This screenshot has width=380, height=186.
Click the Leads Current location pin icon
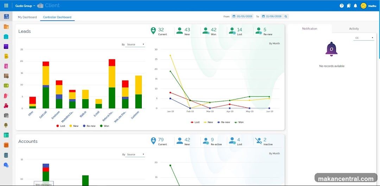pos(153,31)
